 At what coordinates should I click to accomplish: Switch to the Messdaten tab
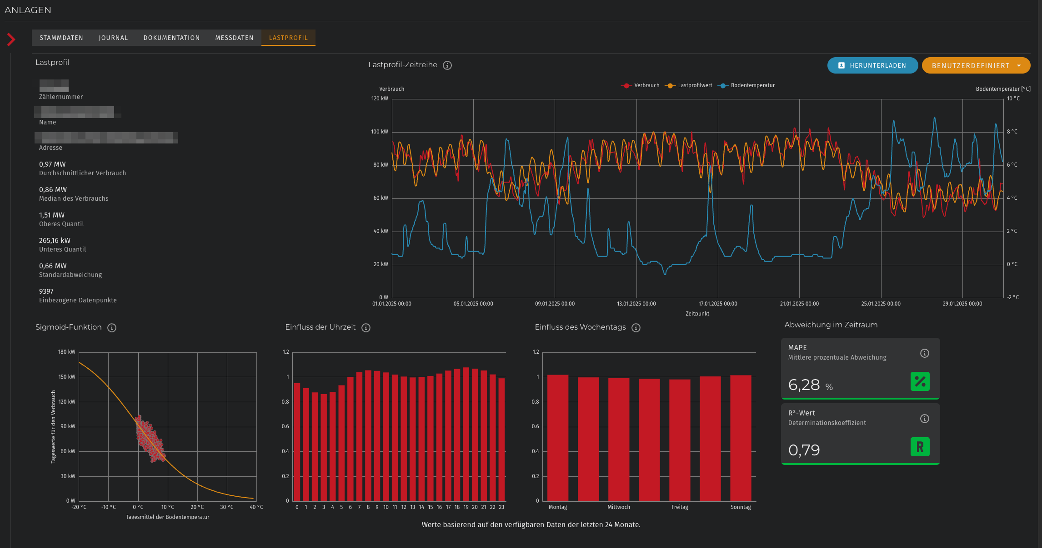tap(234, 38)
